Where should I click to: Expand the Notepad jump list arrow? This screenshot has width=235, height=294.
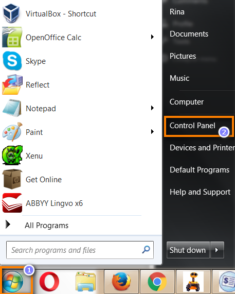tap(152, 108)
